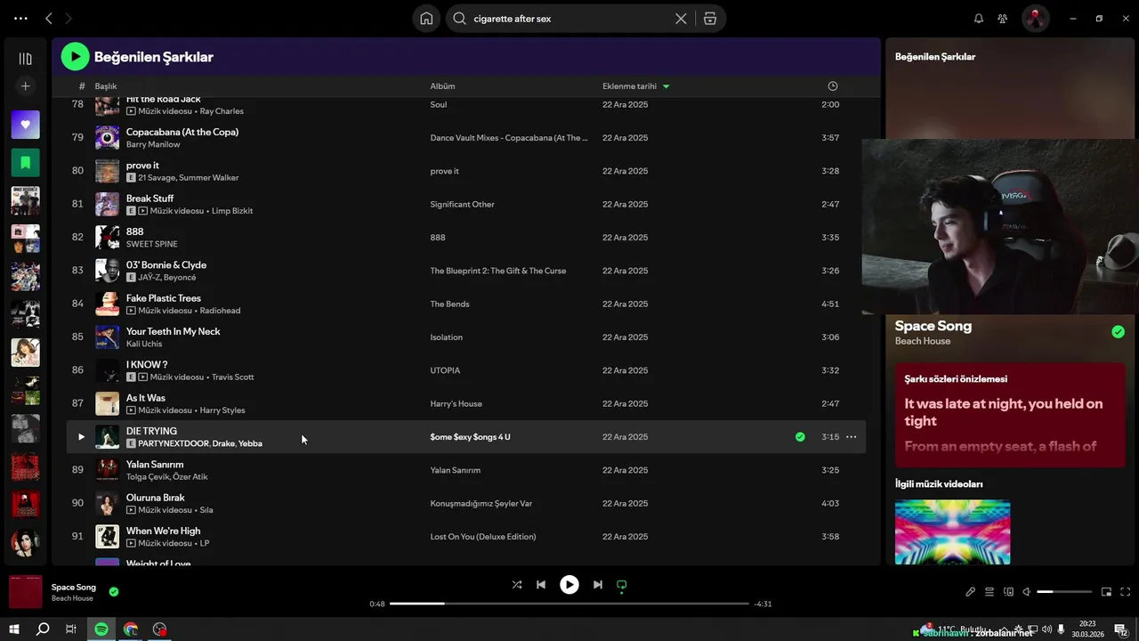Select the Fake Plastic Trees track
This screenshot has height=641, width=1139.
164,298
